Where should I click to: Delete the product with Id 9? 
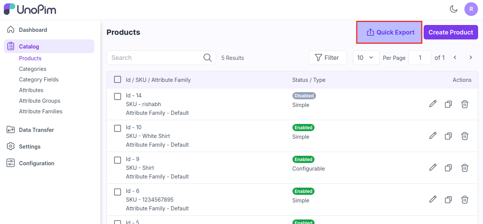(464, 168)
